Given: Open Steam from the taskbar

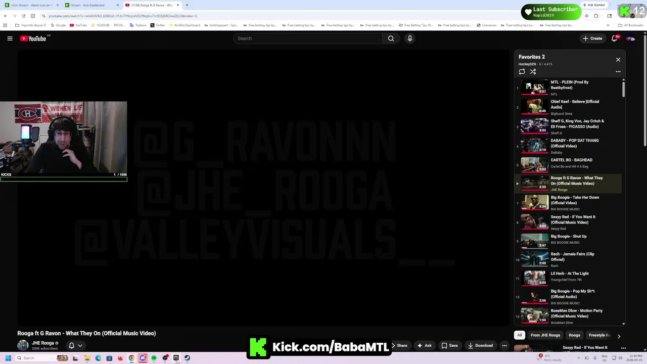Looking at the screenshot, I should 187,358.
